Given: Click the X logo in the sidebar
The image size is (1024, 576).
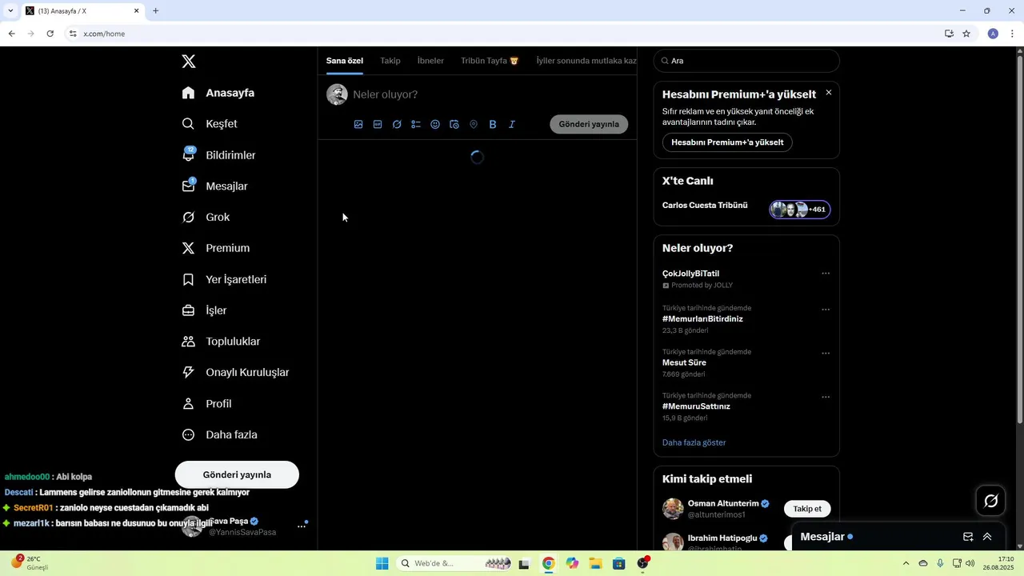Looking at the screenshot, I should pos(189,62).
